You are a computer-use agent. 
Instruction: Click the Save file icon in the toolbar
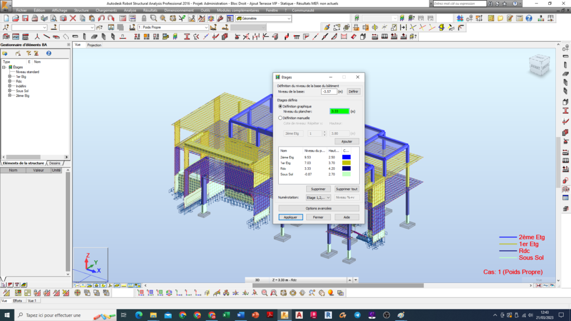[25, 18]
